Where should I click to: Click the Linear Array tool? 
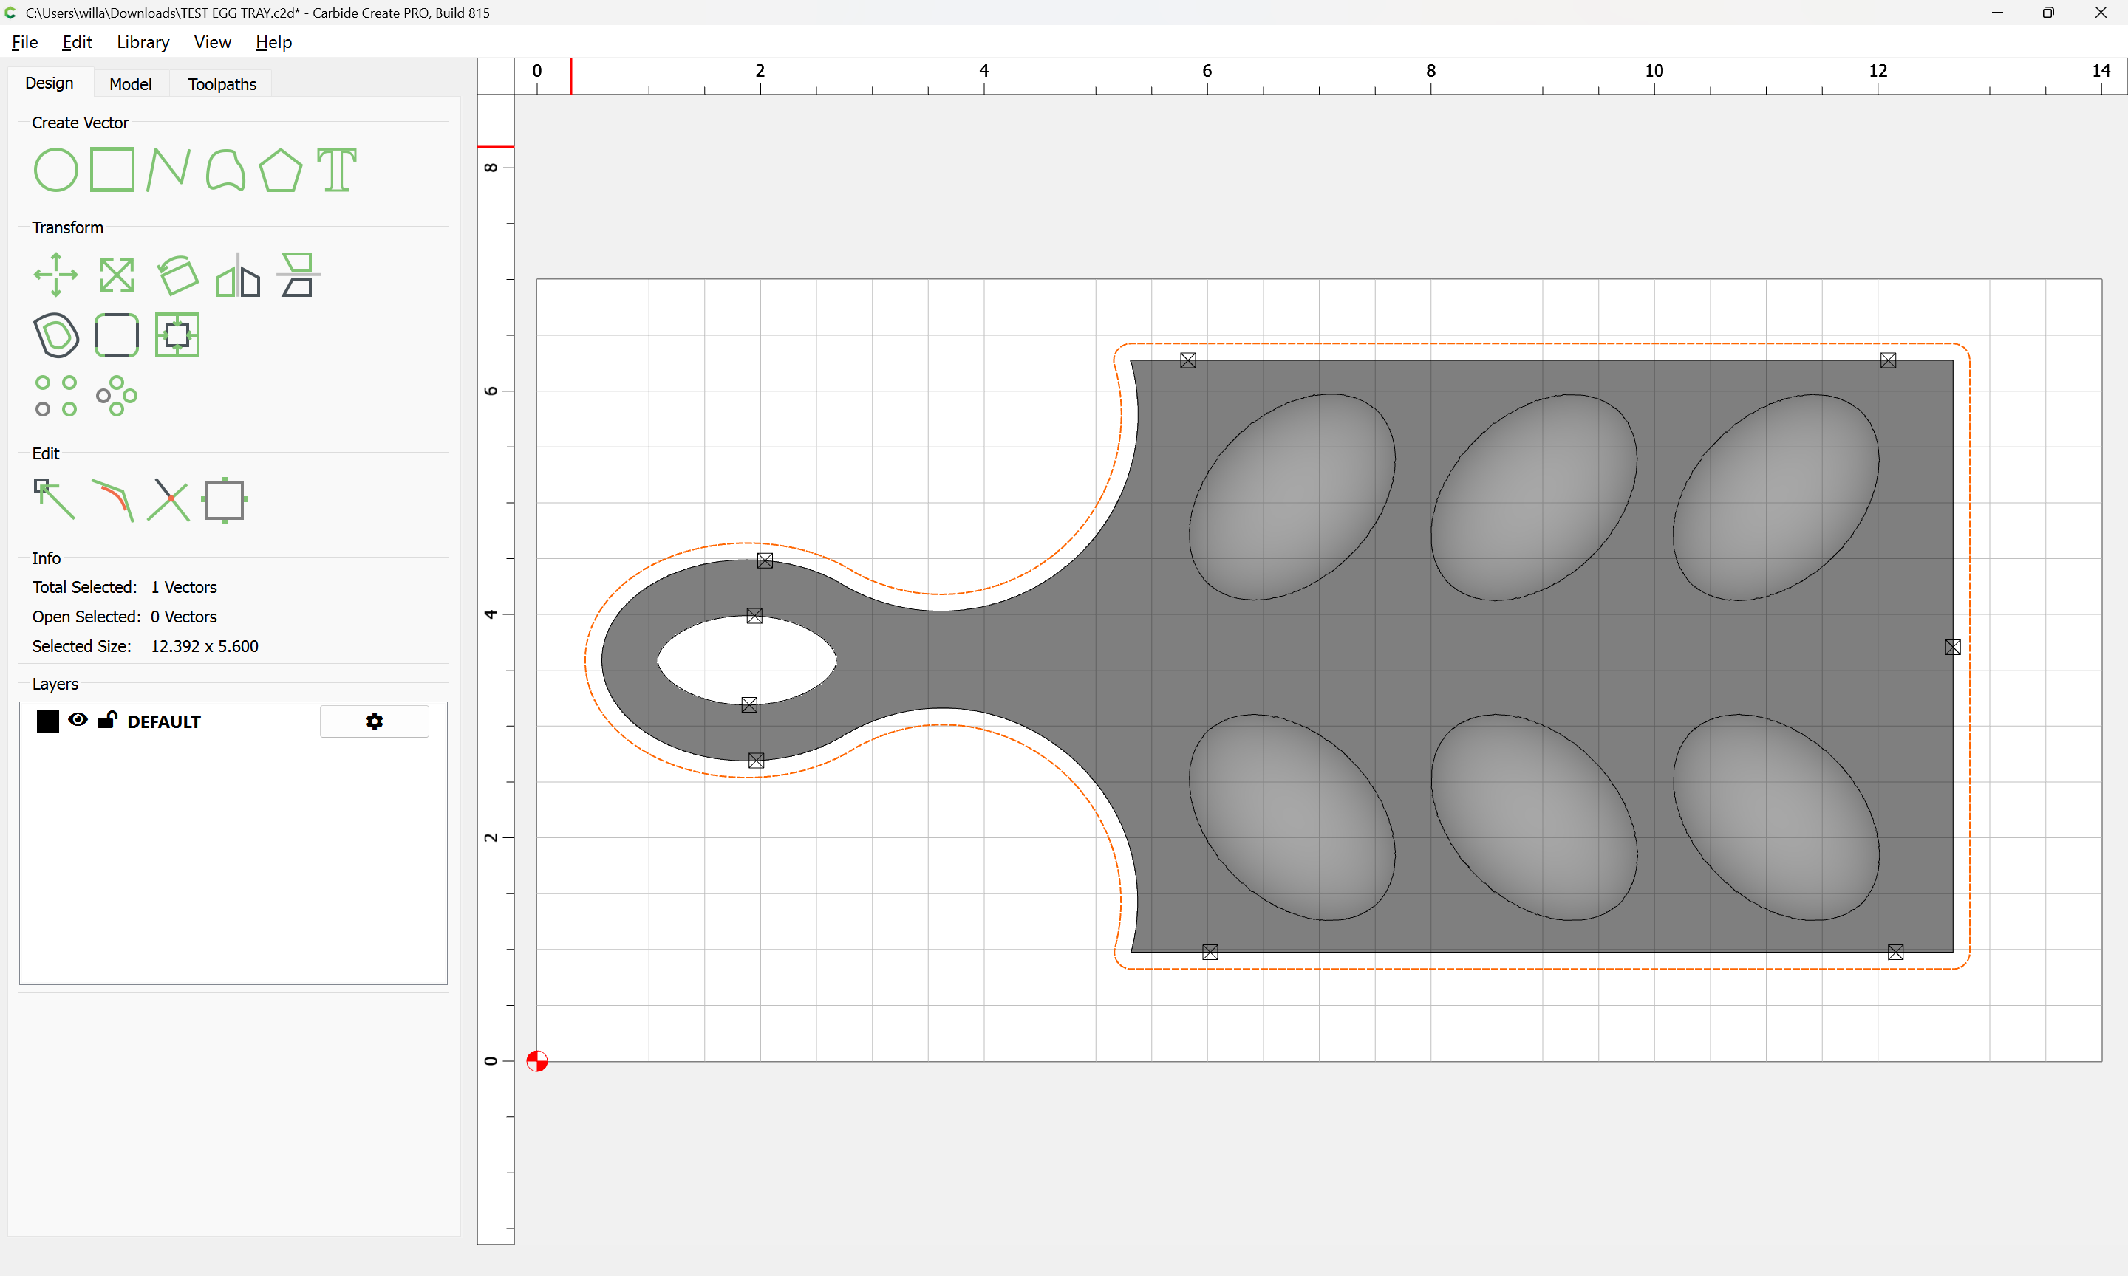56,396
